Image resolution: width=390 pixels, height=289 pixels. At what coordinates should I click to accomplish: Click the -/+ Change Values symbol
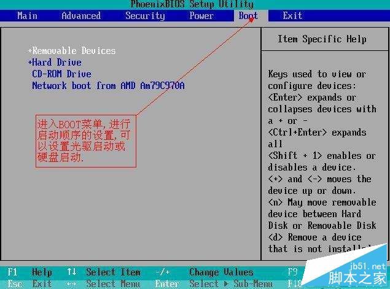point(162,272)
